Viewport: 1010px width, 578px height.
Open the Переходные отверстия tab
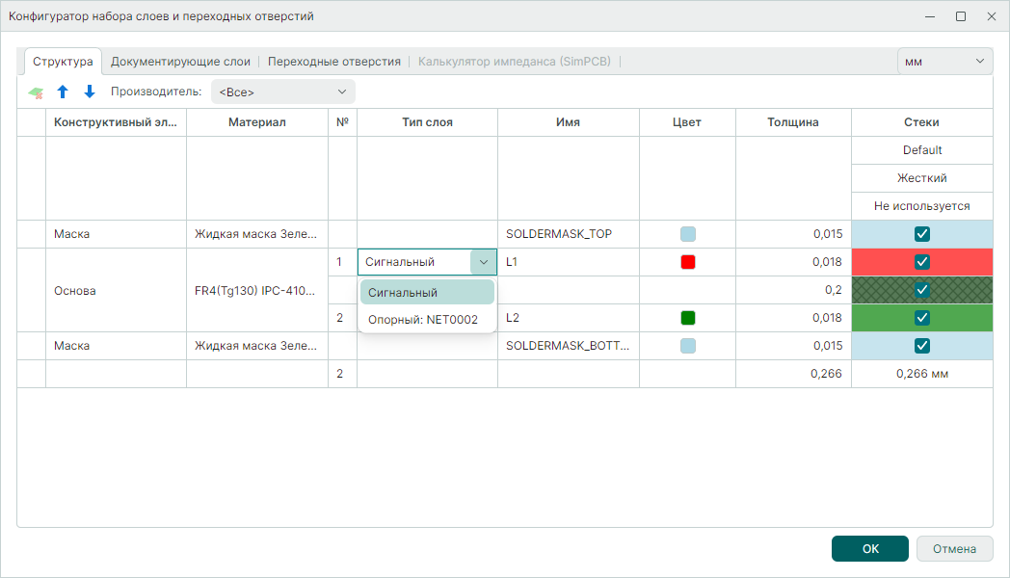pos(334,62)
